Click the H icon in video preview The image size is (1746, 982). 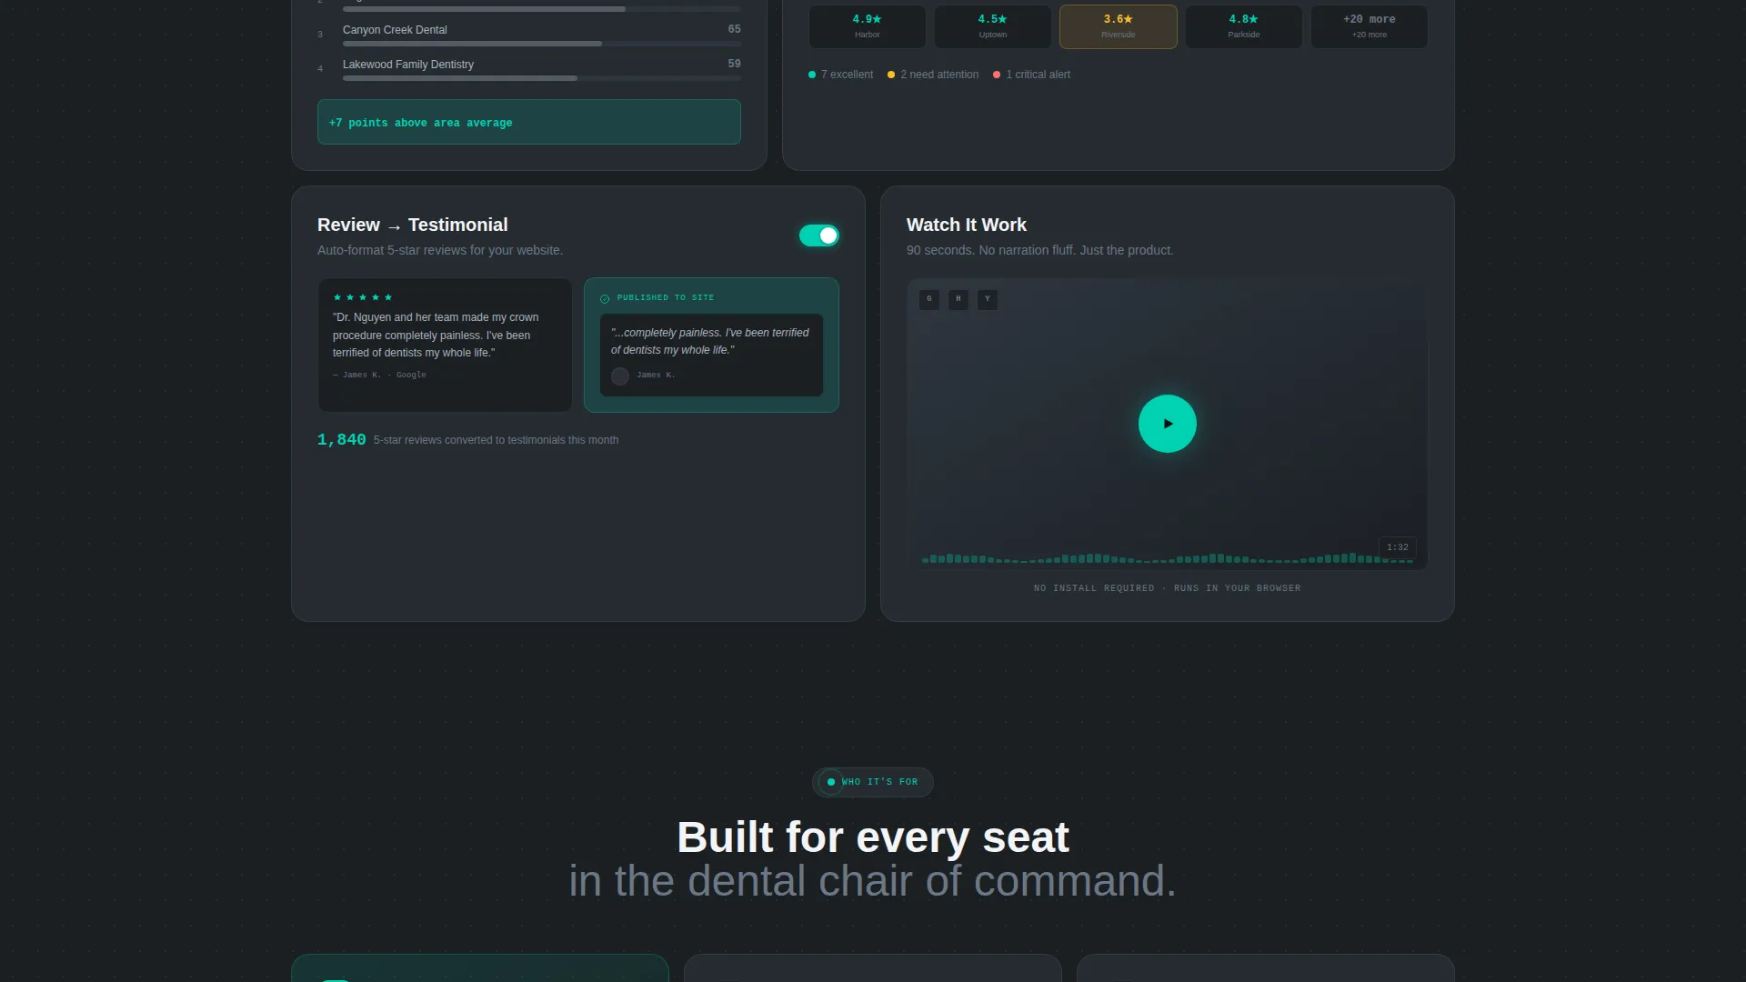coord(958,299)
